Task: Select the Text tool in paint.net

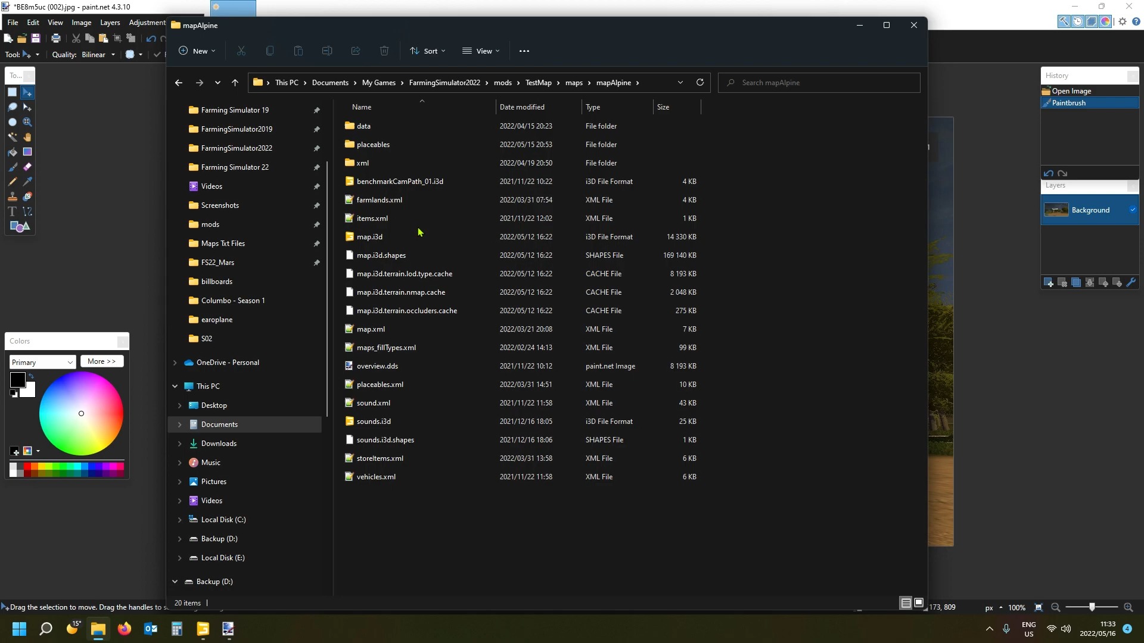Action: (12, 211)
